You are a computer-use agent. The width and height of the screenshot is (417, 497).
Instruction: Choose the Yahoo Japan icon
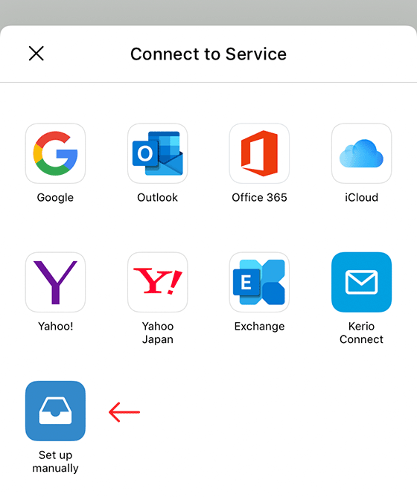point(157,282)
